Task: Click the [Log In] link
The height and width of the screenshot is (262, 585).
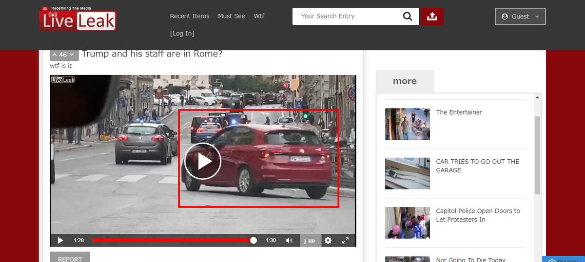Action: [x=182, y=34]
